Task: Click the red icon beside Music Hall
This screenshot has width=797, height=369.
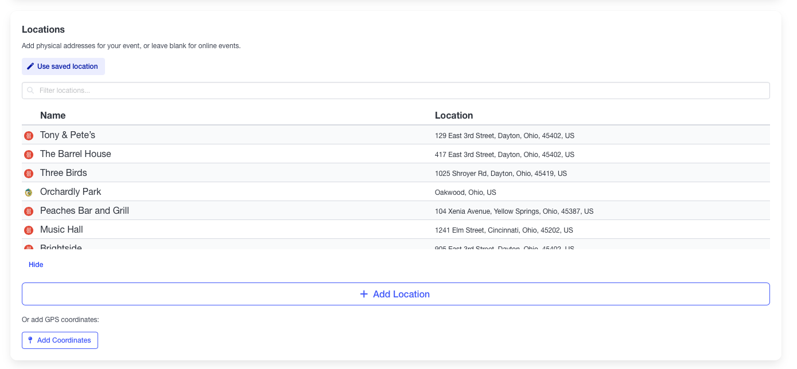Action: coord(29,230)
